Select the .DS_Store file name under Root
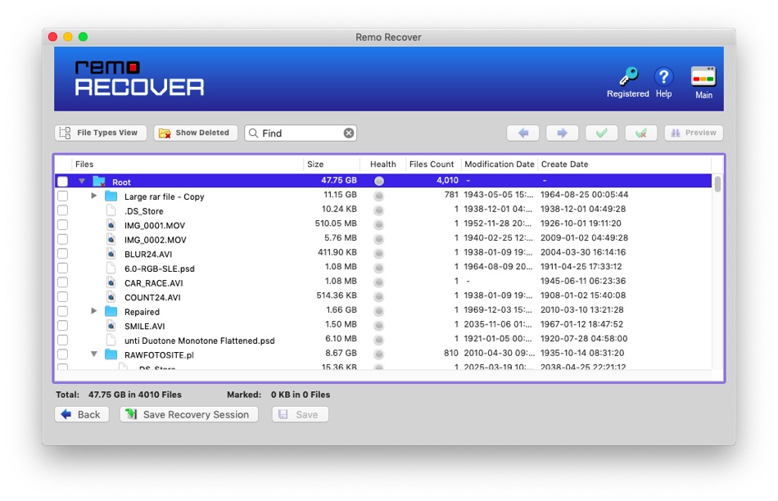 point(143,211)
